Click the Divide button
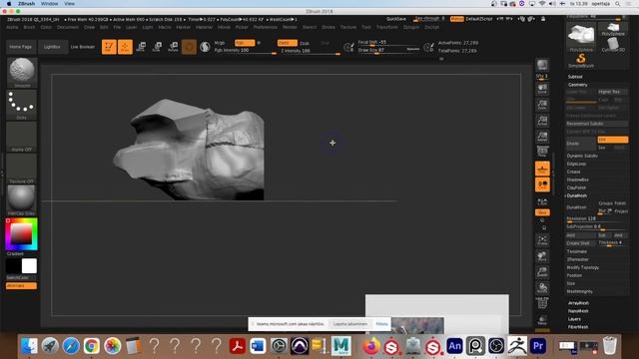This screenshot has height=359, width=639. pyautogui.click(x=581, y=144)
